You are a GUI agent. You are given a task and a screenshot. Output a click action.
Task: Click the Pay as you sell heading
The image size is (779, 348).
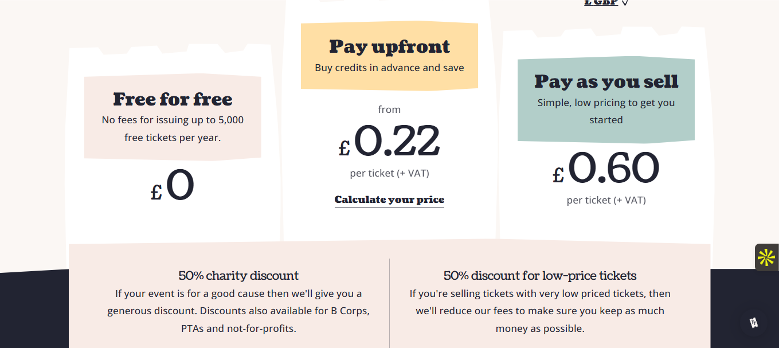606,81
